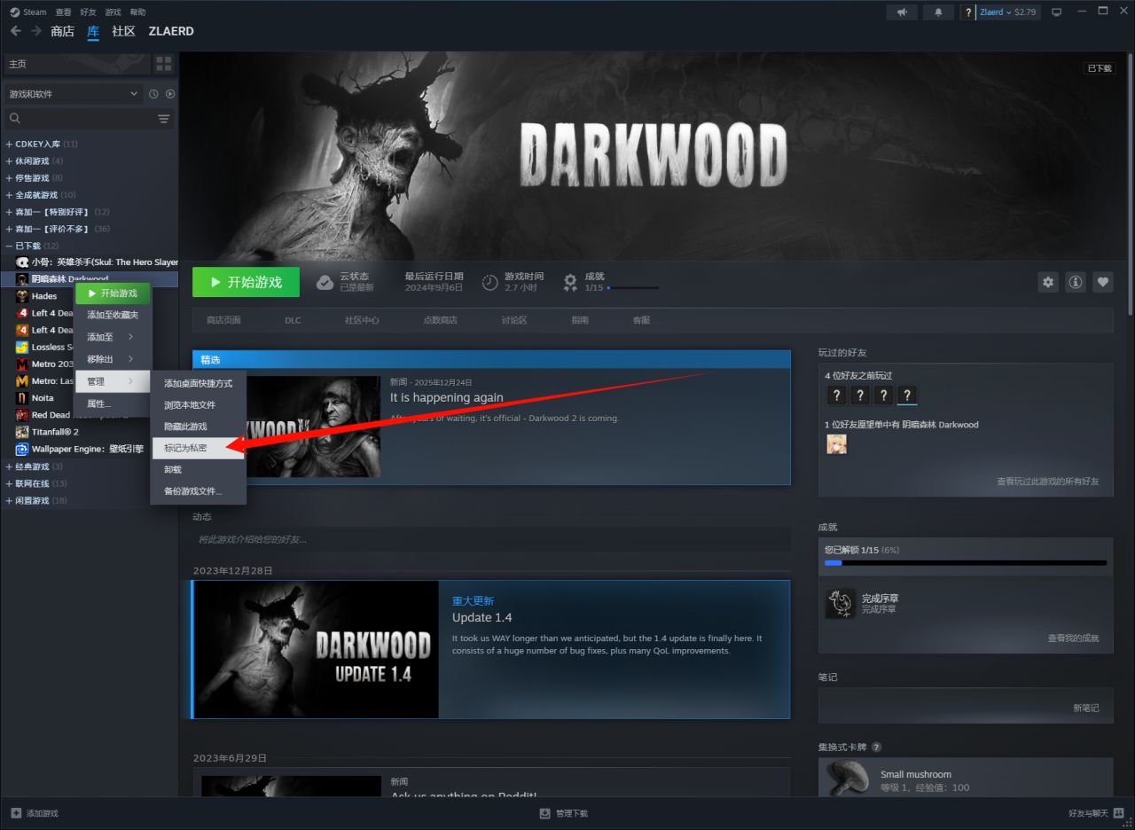
Task: Toggle the ready-to-play filter icon in sidebar
Action: [170, 94]
